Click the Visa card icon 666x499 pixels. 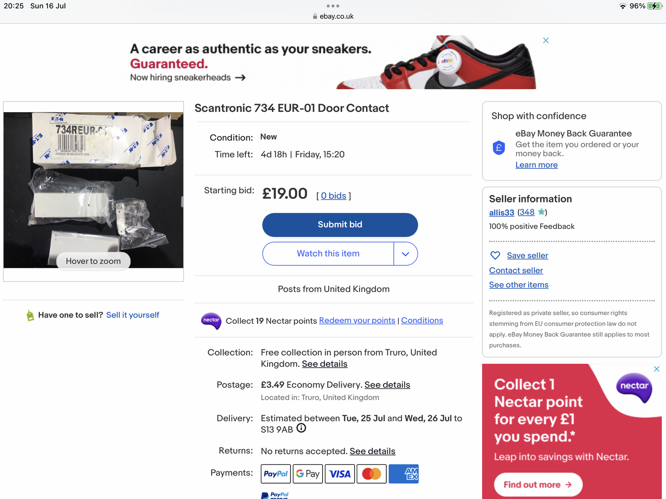tap(340, 474)
